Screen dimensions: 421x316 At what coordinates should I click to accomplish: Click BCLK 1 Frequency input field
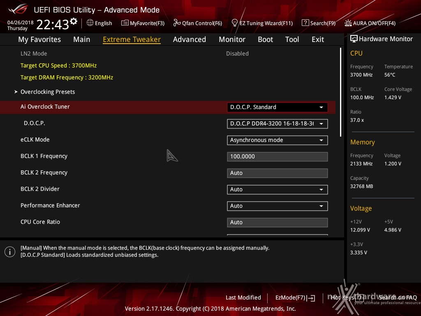tap(277, 156)
